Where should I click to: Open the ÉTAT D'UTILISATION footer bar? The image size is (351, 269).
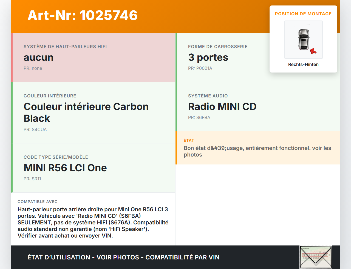click(123, 257)
